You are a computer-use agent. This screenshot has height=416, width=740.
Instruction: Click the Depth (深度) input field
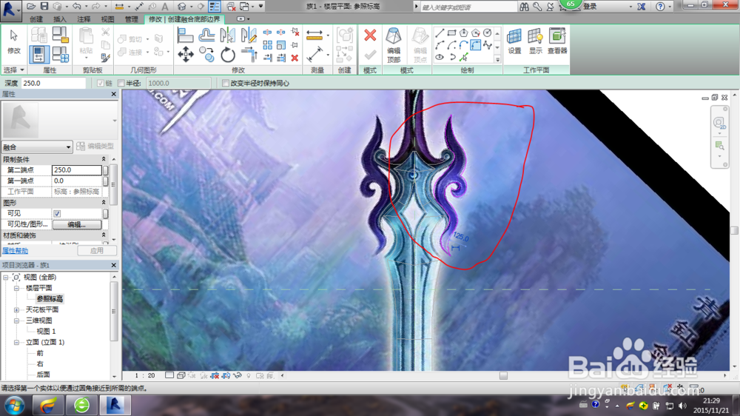pyautogui.click(x=53, y=83)
